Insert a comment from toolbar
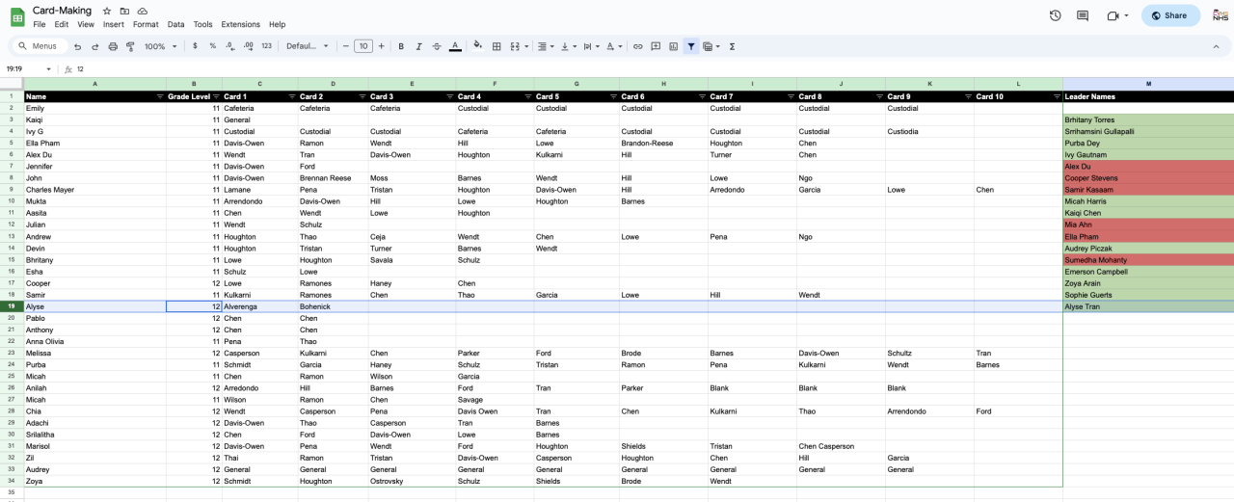1234x502 pixels. coord(656,46)
